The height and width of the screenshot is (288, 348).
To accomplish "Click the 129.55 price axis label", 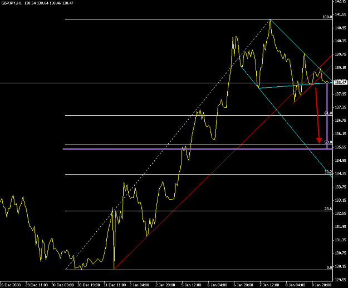I will [340, 280].
